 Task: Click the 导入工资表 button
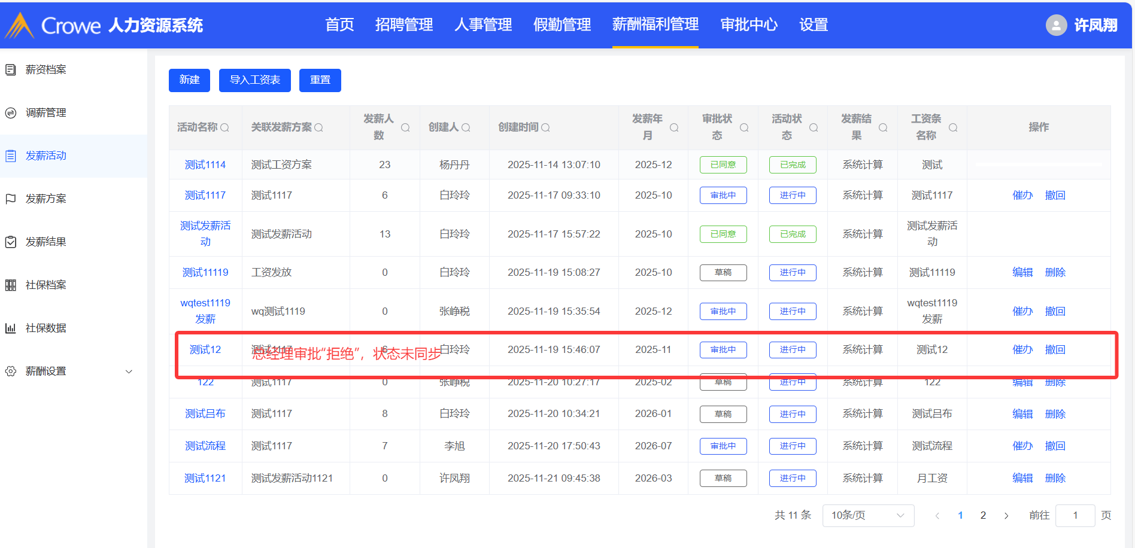(x=254, y=80)
